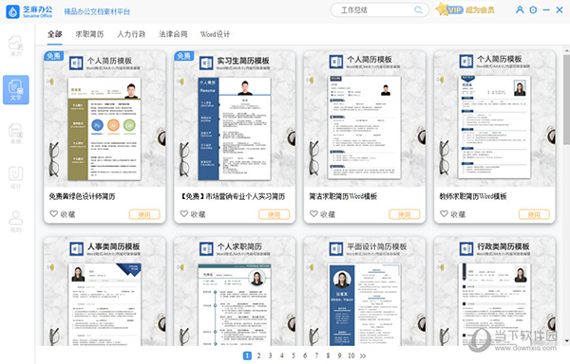Go to the 设计 sidebar section
Screen dimensions: 570x364
pyautogui.click(x=15, y=177)
